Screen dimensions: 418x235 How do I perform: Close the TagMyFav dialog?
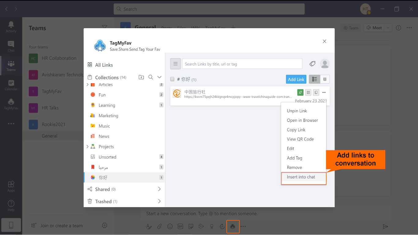coord(325,41)
